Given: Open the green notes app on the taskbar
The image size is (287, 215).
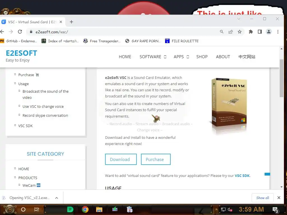Looking at the screenshot, I should 70,209.
